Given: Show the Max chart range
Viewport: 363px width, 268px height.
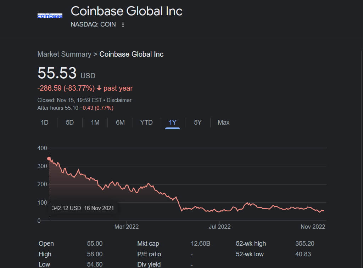Looking at the screenshot, I should pos(223,122).
